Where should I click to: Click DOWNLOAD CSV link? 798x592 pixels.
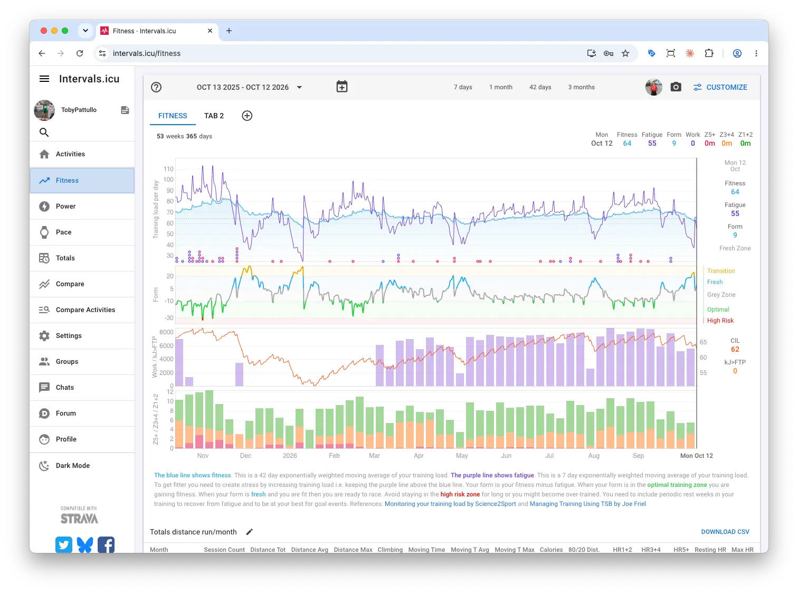pyautogui.click(x=725, y=532)
